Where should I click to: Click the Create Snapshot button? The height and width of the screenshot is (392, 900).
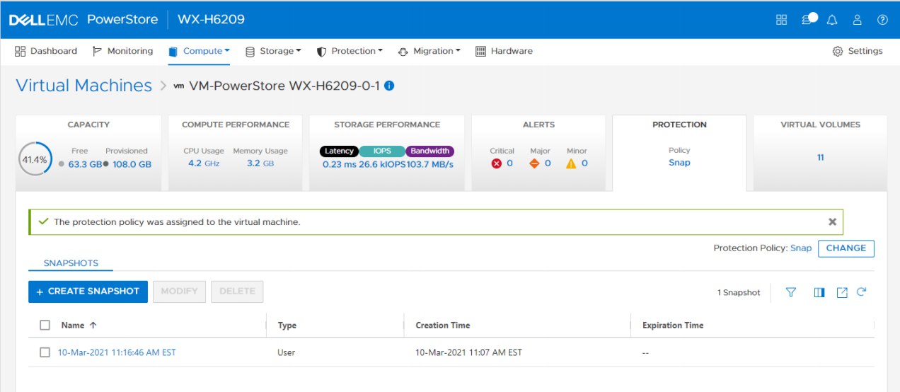[x=88, y=292]
